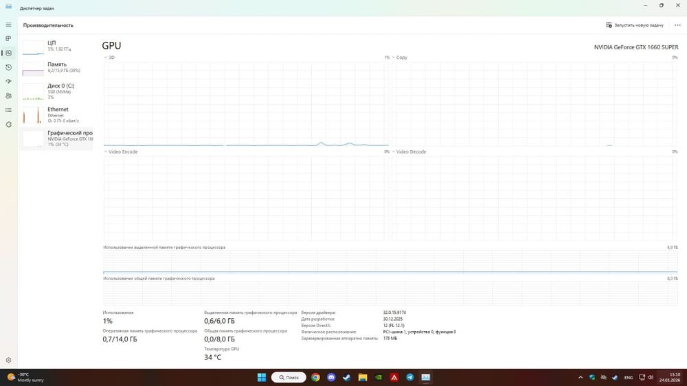Open the App history page icon

pos(8,67)
